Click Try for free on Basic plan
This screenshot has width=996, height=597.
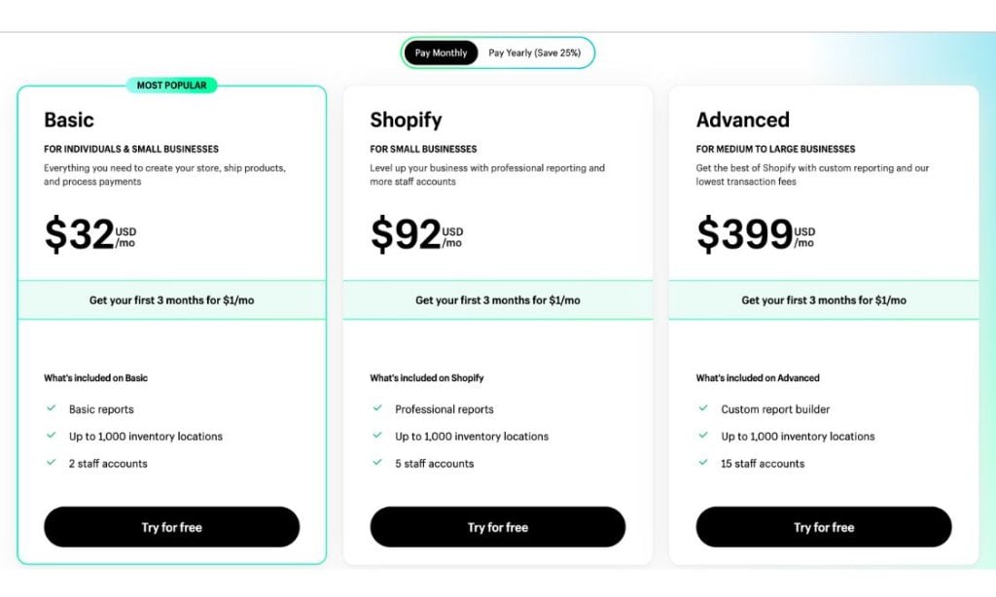171,527
